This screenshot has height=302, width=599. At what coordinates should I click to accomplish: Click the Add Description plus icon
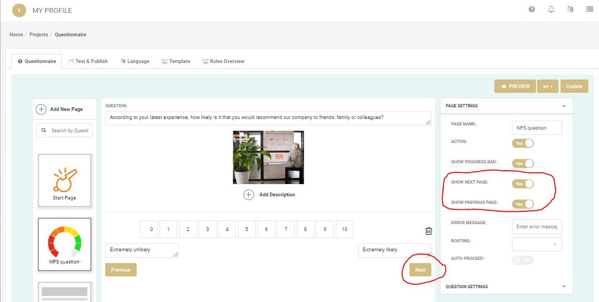[x=249, y=195]
